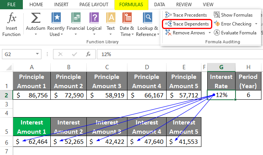This screenshot has height=155, width=263.
Task: Open the Date & Time functions icon
Action: coord(127,18)
